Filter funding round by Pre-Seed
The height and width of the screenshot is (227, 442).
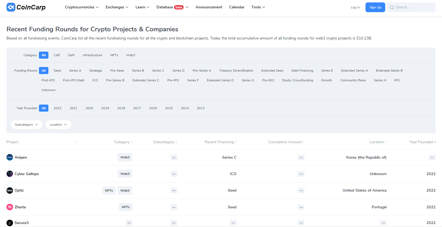(117, 71)
